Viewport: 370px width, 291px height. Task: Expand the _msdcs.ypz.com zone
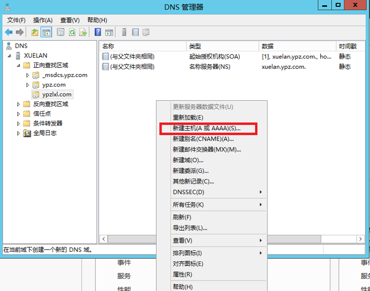click(x=28, y=75)
